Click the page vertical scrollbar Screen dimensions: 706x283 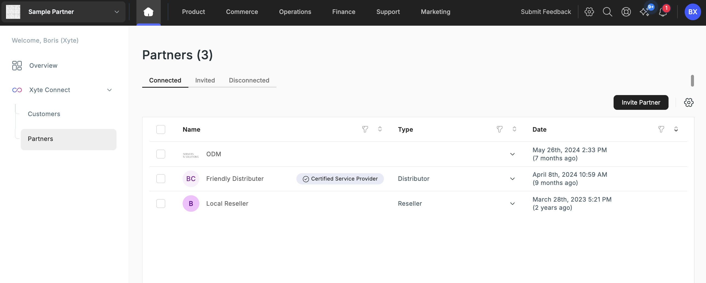coord(692,81)
